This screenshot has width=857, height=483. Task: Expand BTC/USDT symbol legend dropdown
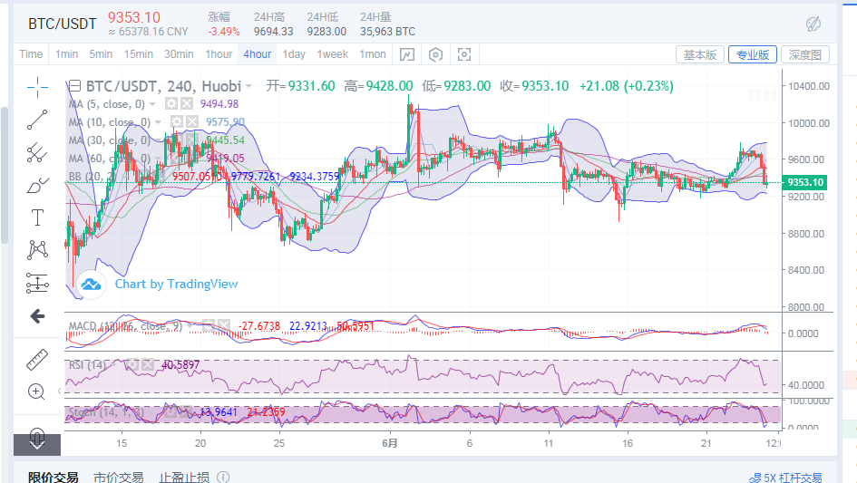[248, 86]
